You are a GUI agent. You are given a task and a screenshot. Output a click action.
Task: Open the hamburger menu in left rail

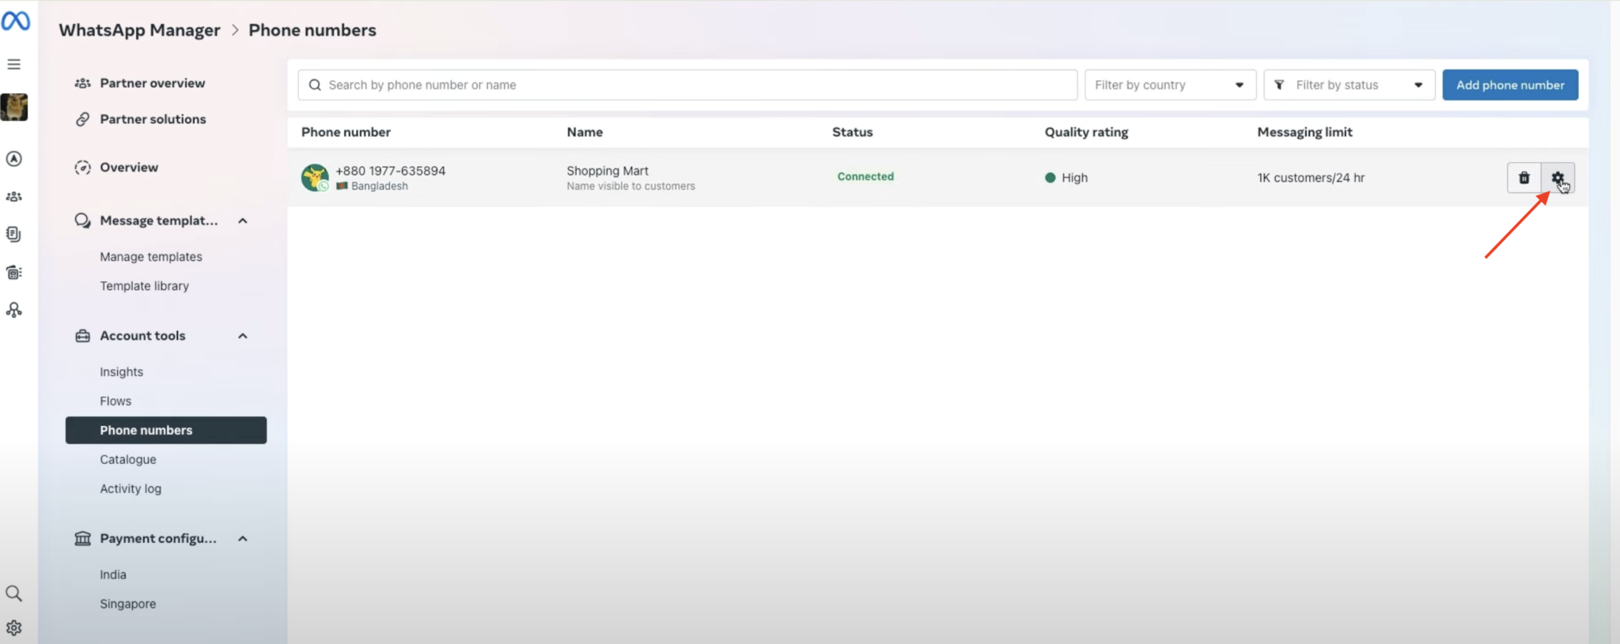(x=14, y=64)
